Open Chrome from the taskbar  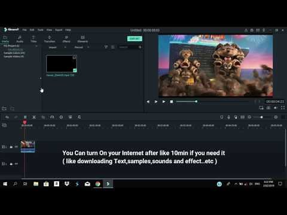tap(97, 184)
